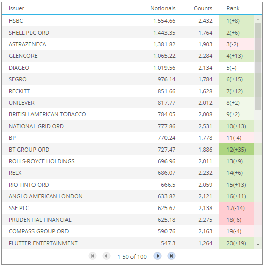Select the SHELL PLC ORD issuer
264x267 pixels.
pyautogui.click(x=29, y=33)
